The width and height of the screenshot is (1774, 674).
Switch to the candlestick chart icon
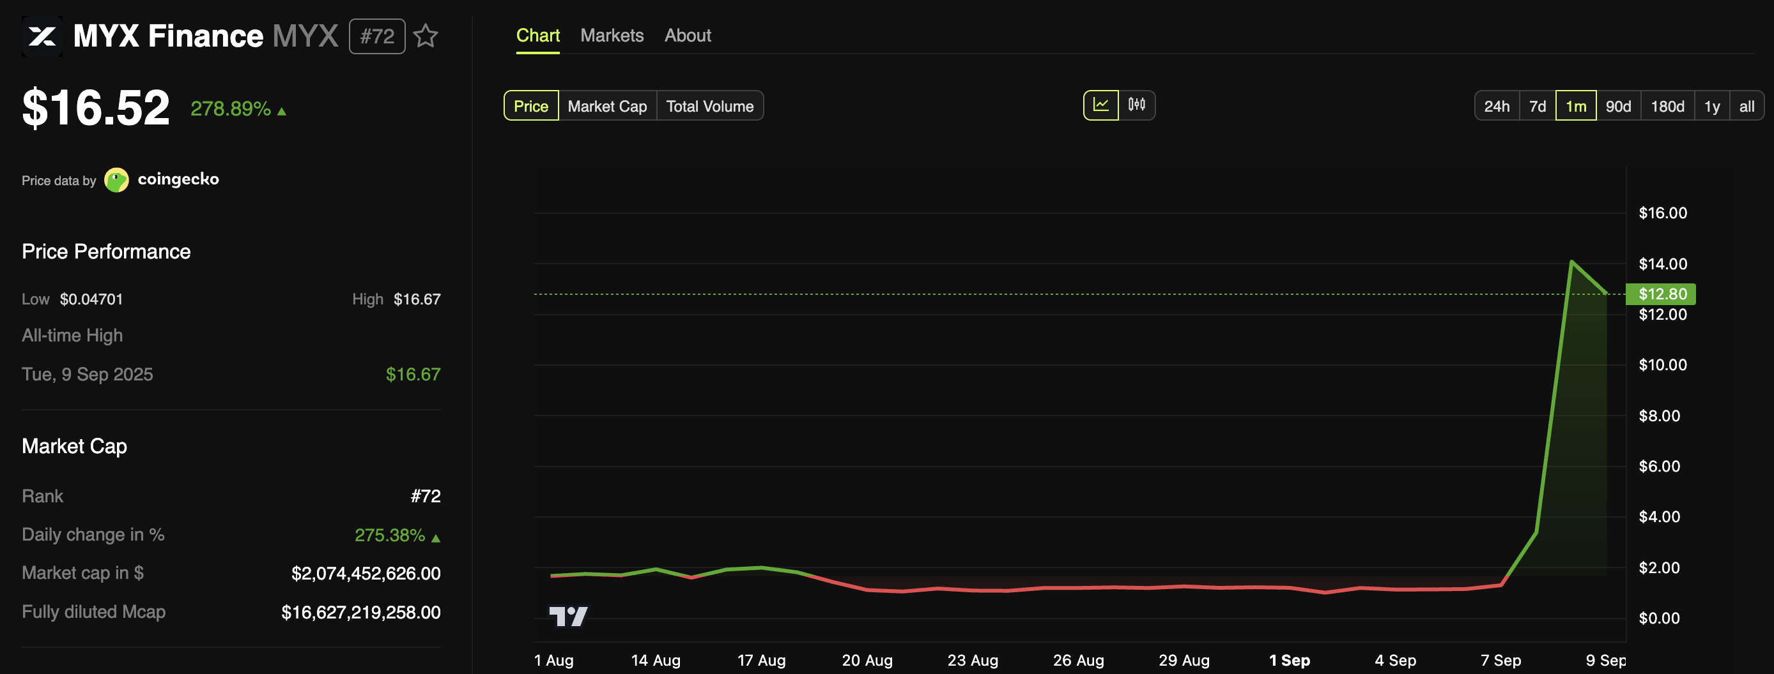1136,105
